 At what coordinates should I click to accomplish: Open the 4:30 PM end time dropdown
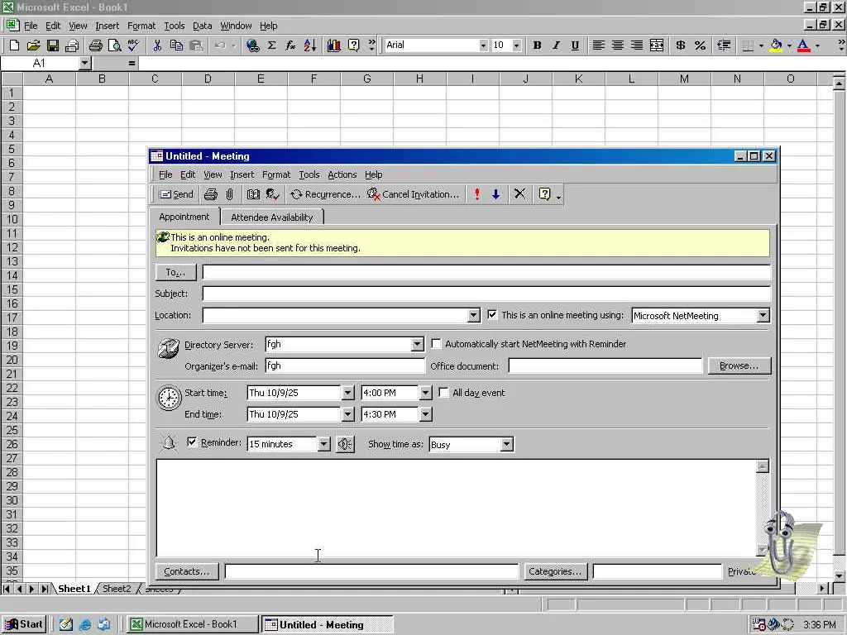pos(426,415)
